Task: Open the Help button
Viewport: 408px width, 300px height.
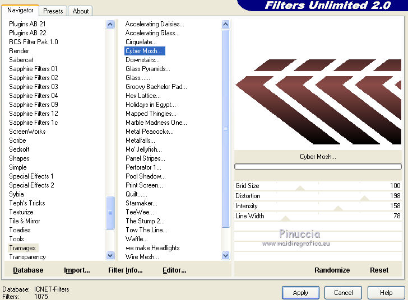Action: point(386,293)
